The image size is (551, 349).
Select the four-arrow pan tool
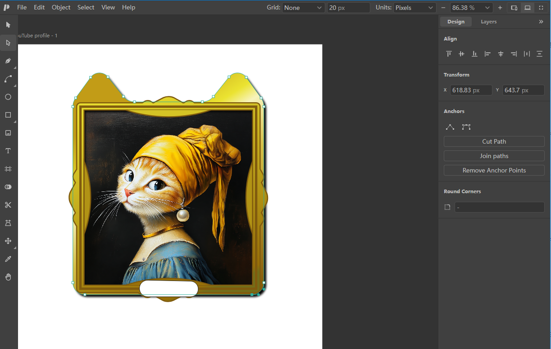[x=8, y=241]
